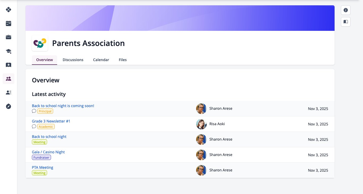Click the Fundraiser tag

(41, 157)
